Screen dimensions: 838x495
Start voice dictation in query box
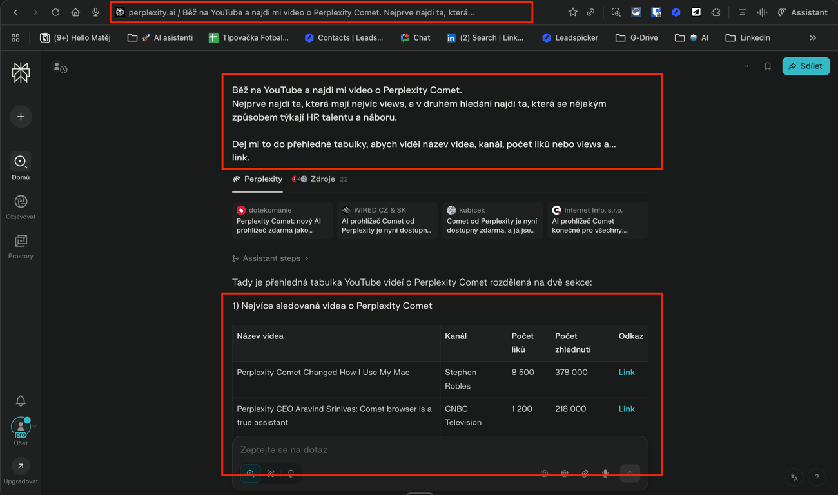click(x=605, y=473)
